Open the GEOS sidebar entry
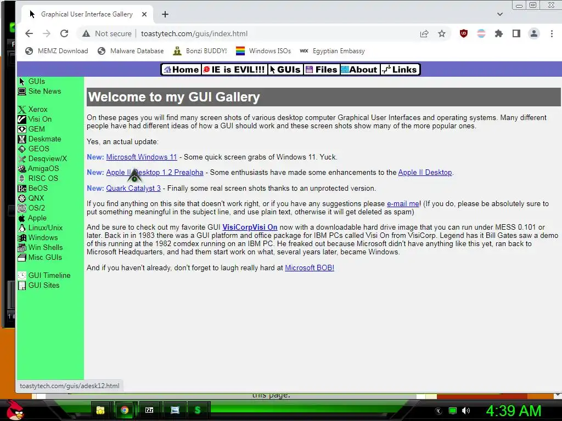562x421 pixels. click(33, 149)
